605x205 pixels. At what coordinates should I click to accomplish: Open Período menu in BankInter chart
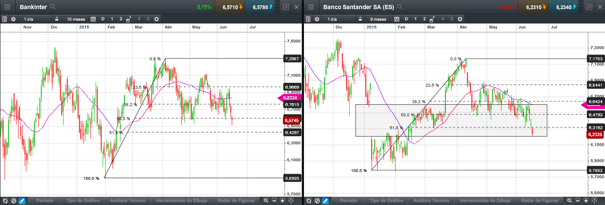click(45, 201)
